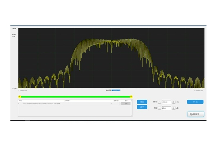Viewport: 216px width, 144px height.
Task: Decrease gain with the minus button
Action: coord(159,108)
